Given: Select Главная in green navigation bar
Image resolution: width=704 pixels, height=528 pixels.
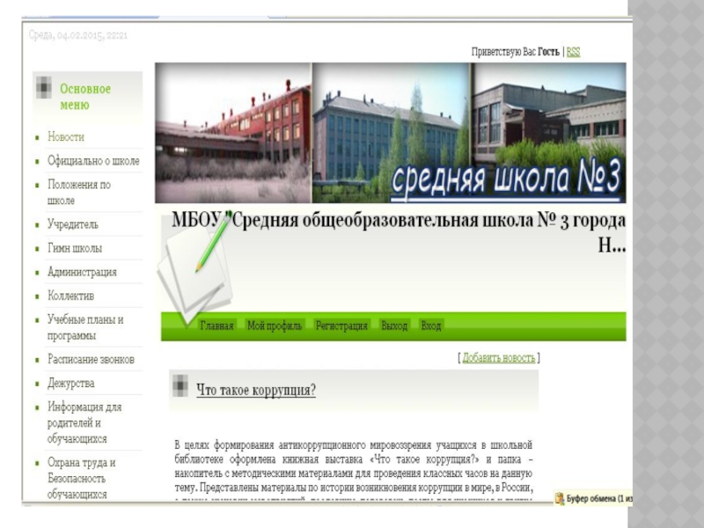Looking at the screenshot, I should click(x=216, y=326).
